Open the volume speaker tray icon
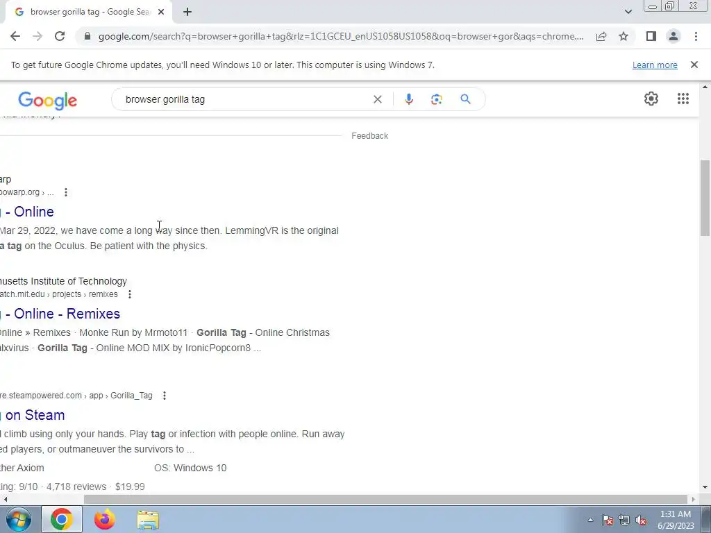Viewport: 711px width, 533px height. click(641, 520)
